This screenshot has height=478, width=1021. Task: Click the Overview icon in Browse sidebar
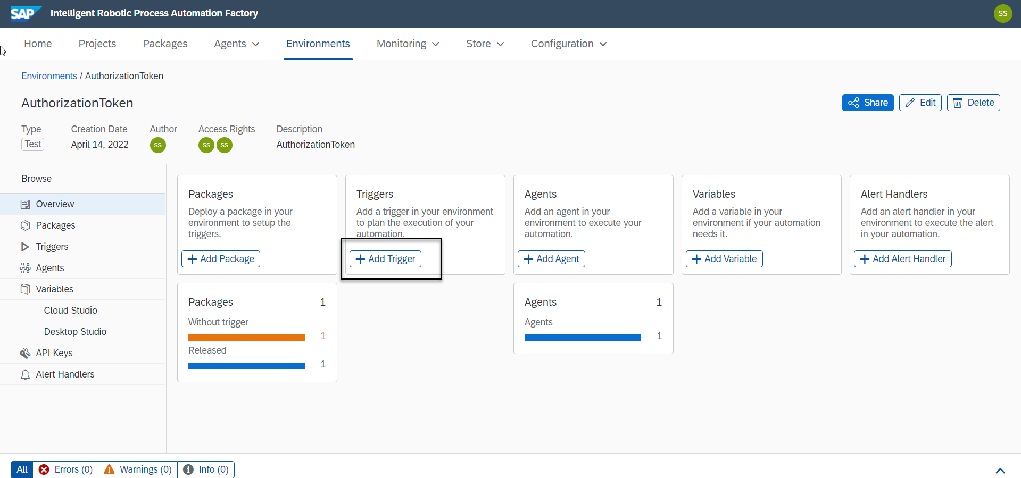(25, 204)
